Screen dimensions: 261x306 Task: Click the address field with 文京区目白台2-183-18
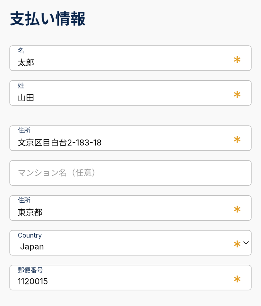click(x=119, y=143)
